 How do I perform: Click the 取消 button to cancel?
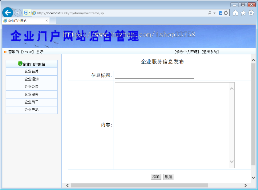point(169,177)
